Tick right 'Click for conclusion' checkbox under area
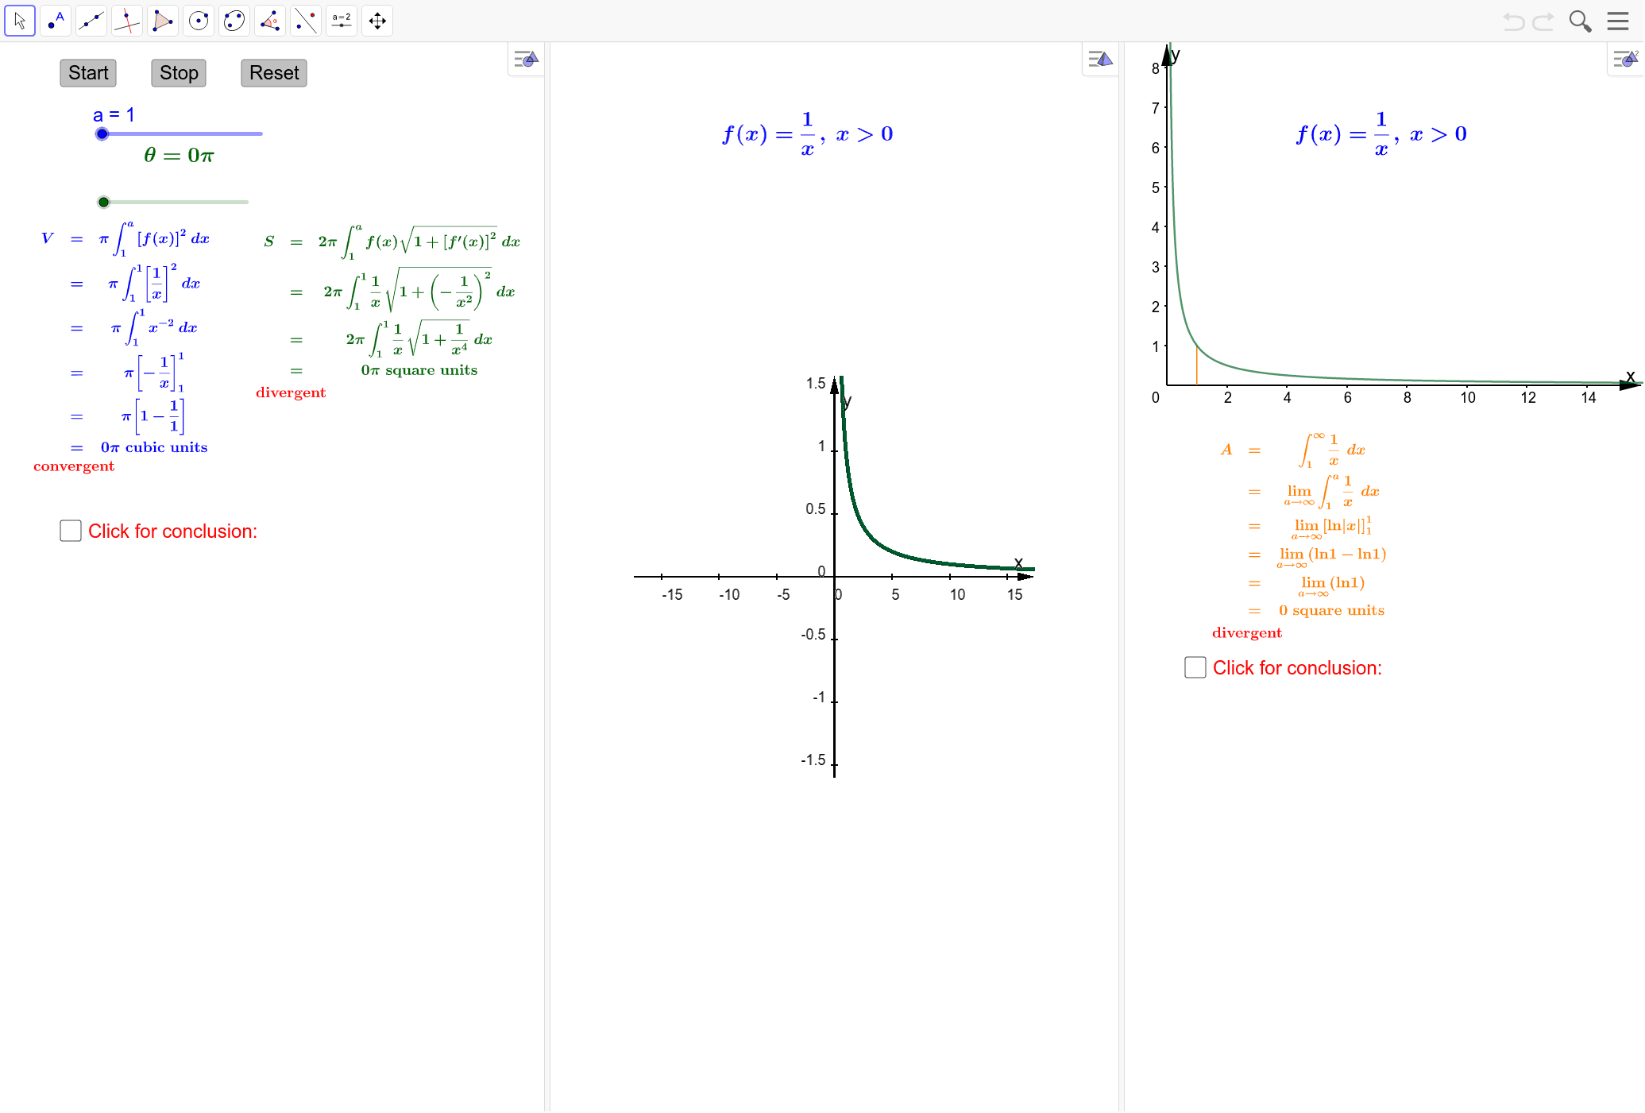Image resolution: width=1645 pixels, height=1113 pixels. click(1195, 667)
